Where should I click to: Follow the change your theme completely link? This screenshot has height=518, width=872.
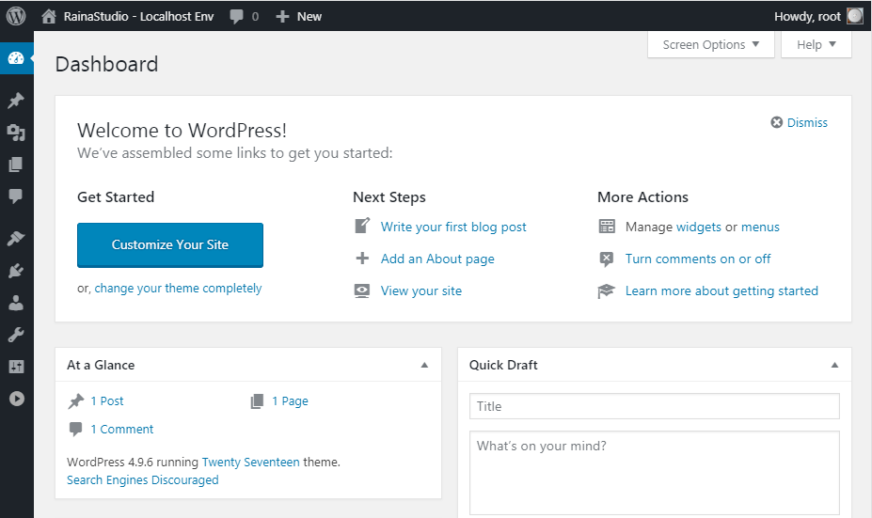pyautogui.click(x=178, y=289)
